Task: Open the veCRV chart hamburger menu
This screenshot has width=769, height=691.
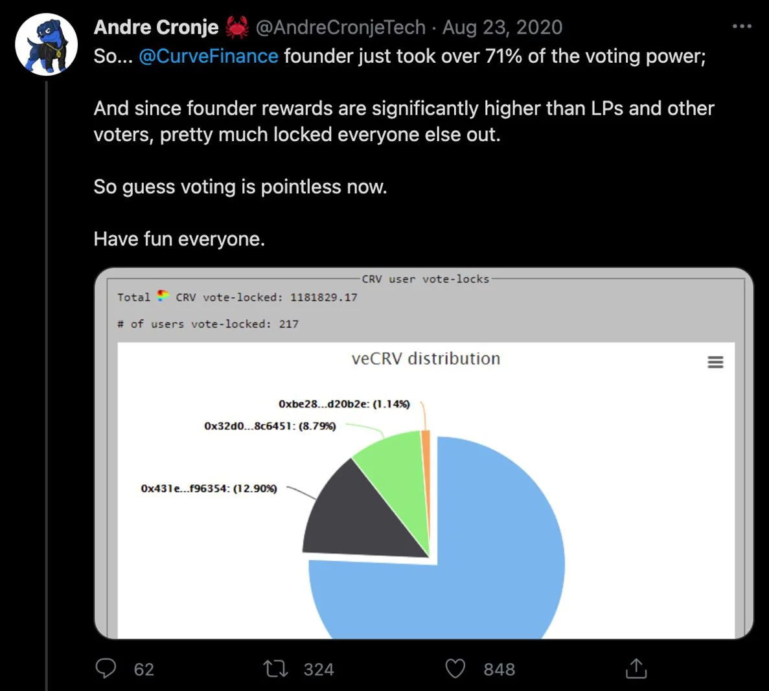Action: [x=715, y=362]
